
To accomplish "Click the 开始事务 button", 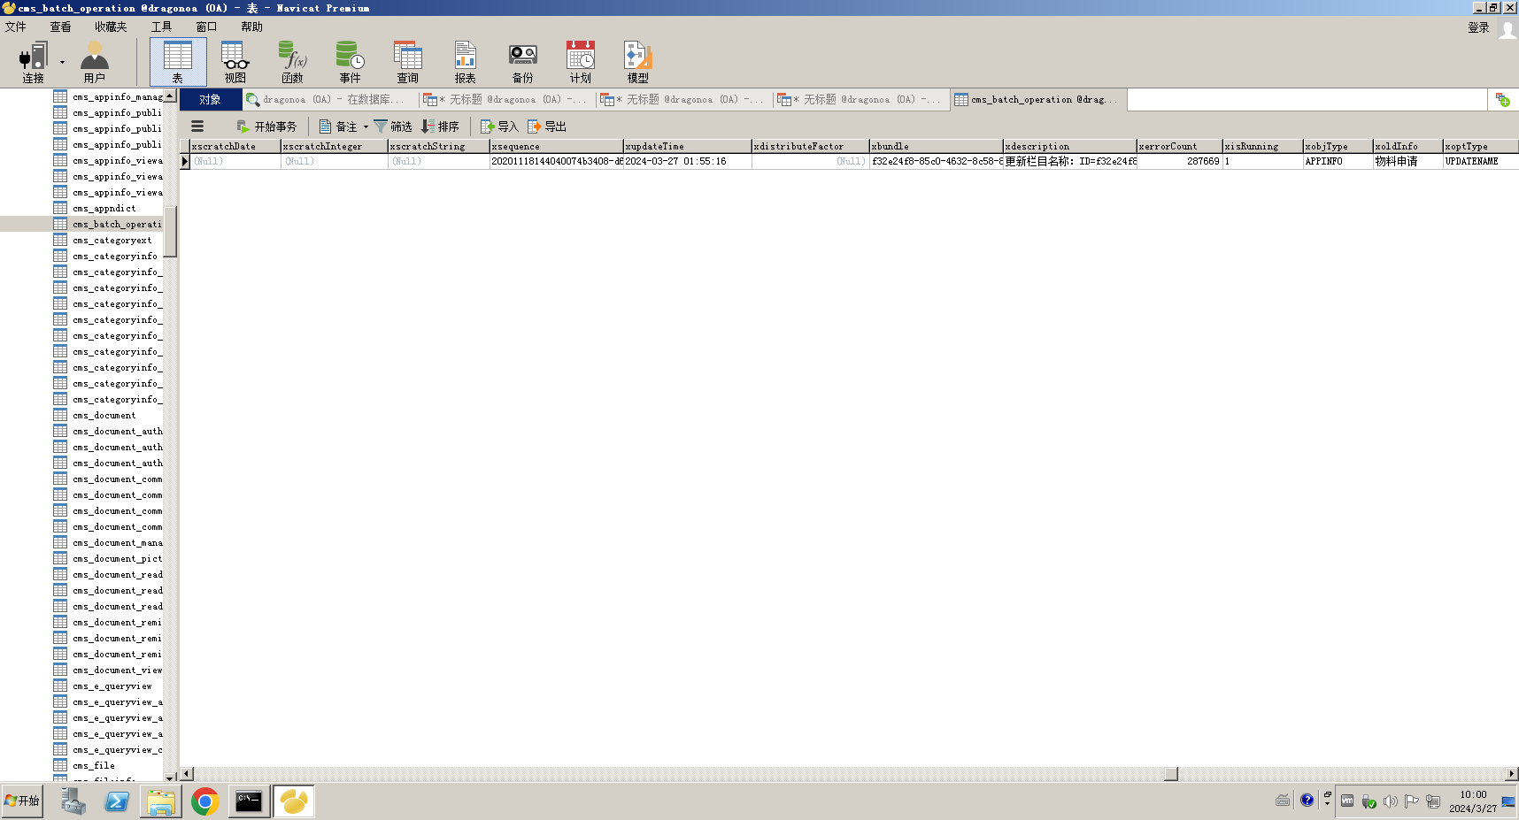I will pos(266,126).
